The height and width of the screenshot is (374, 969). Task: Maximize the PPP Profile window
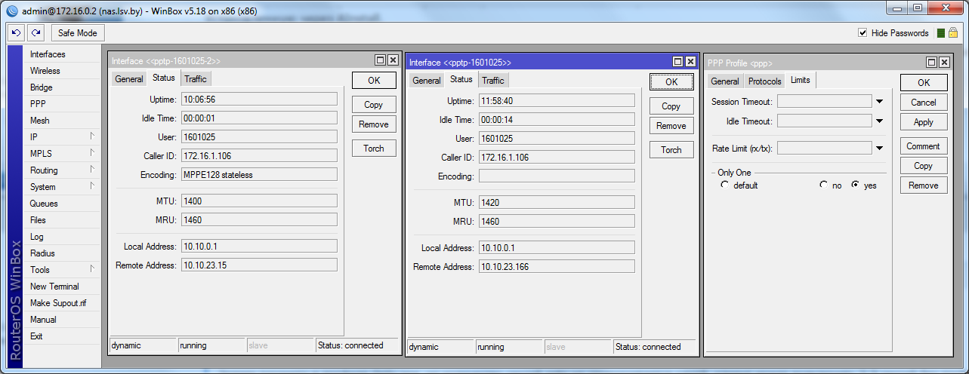pyautogui.click(x=931, y=63)
